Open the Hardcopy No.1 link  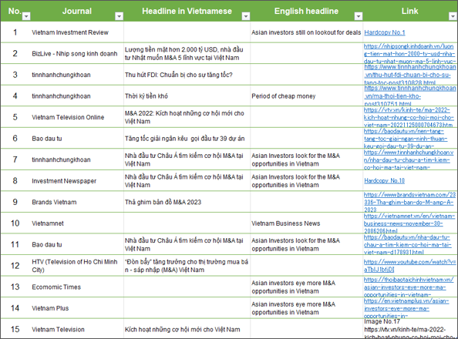(385, 32)
